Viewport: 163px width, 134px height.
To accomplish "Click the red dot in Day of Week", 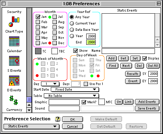I will [98, 76].
